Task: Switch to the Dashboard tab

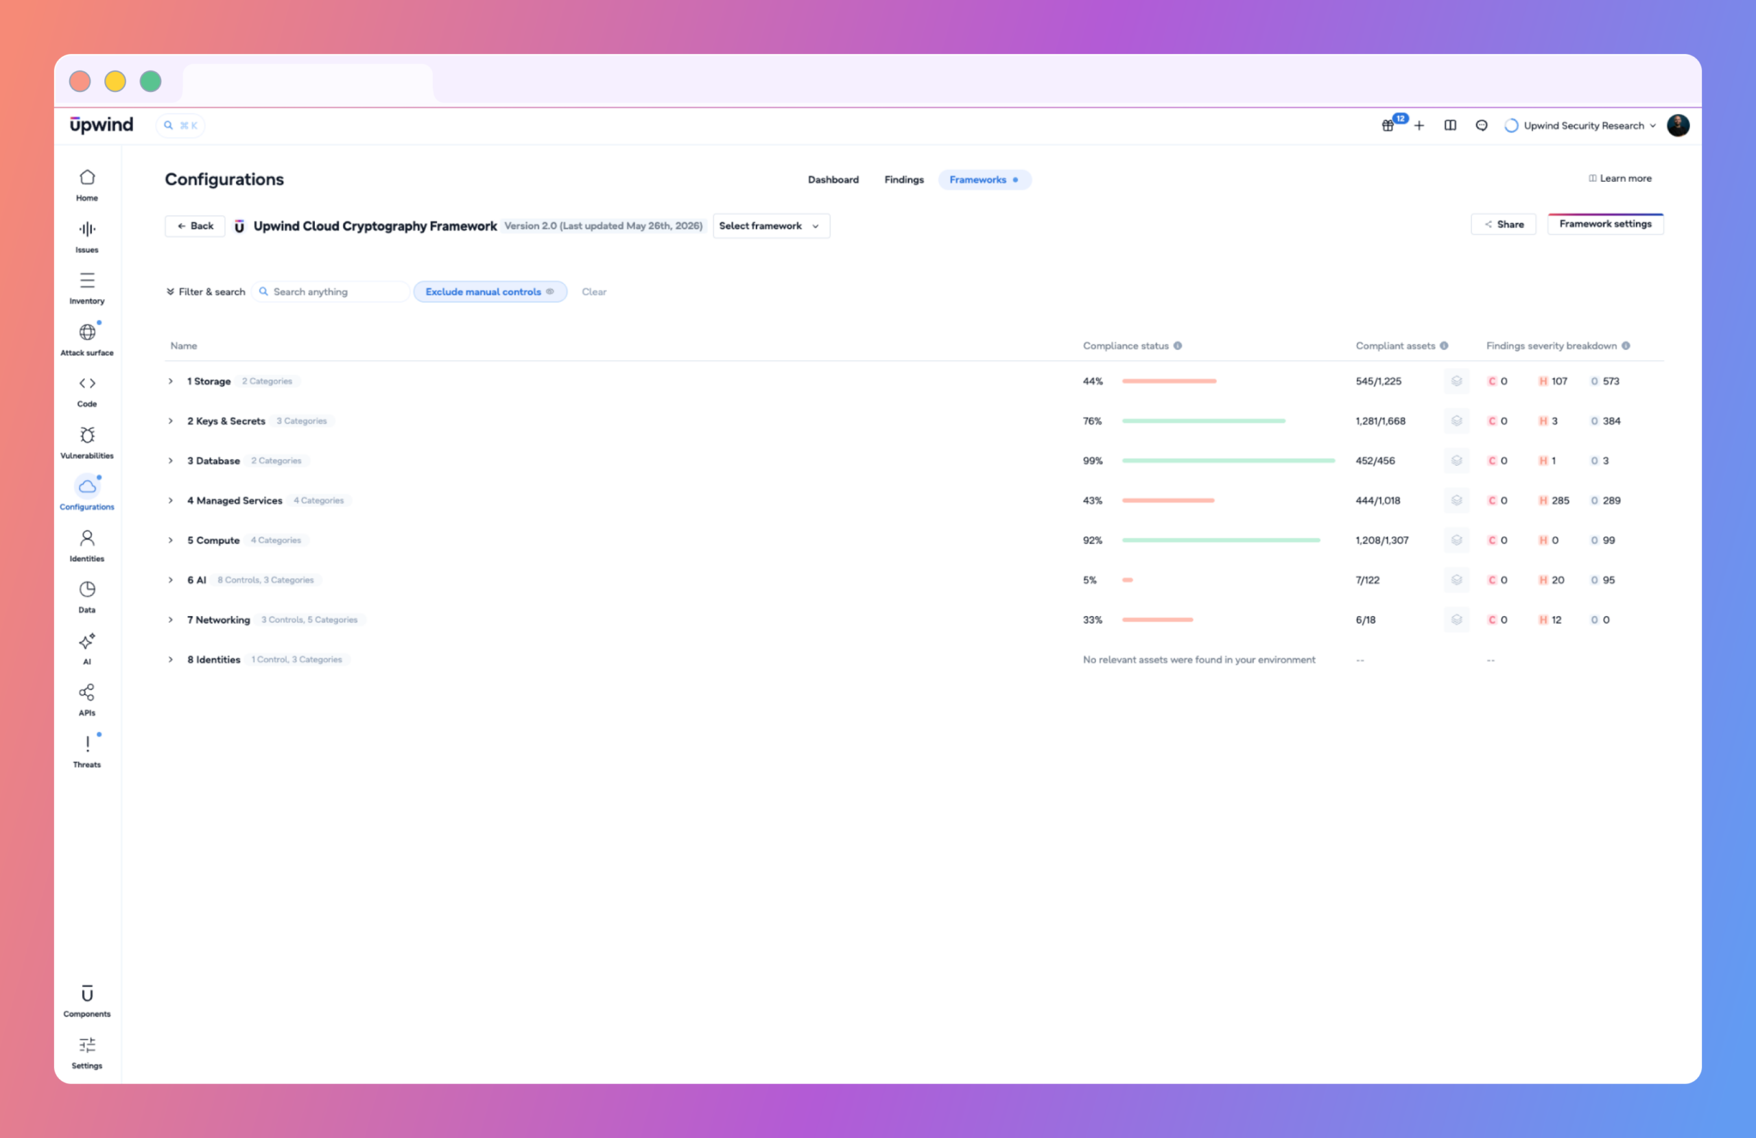Action: pyautogui.click(x=833, y=180)
